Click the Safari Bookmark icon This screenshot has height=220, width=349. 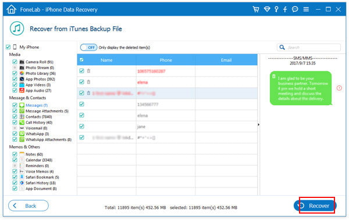pyautogui.click(x=22, y=177)
